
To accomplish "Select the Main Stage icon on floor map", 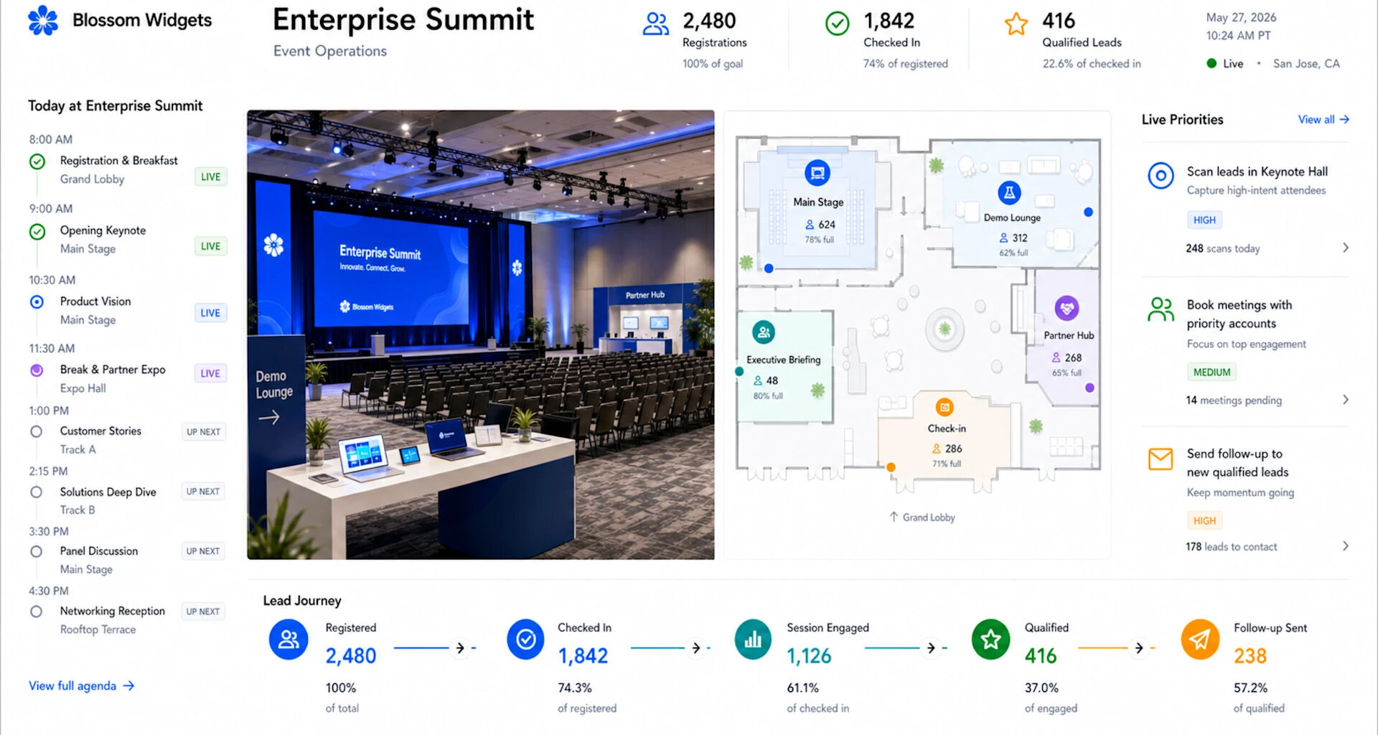I will [x=817, y=173].
